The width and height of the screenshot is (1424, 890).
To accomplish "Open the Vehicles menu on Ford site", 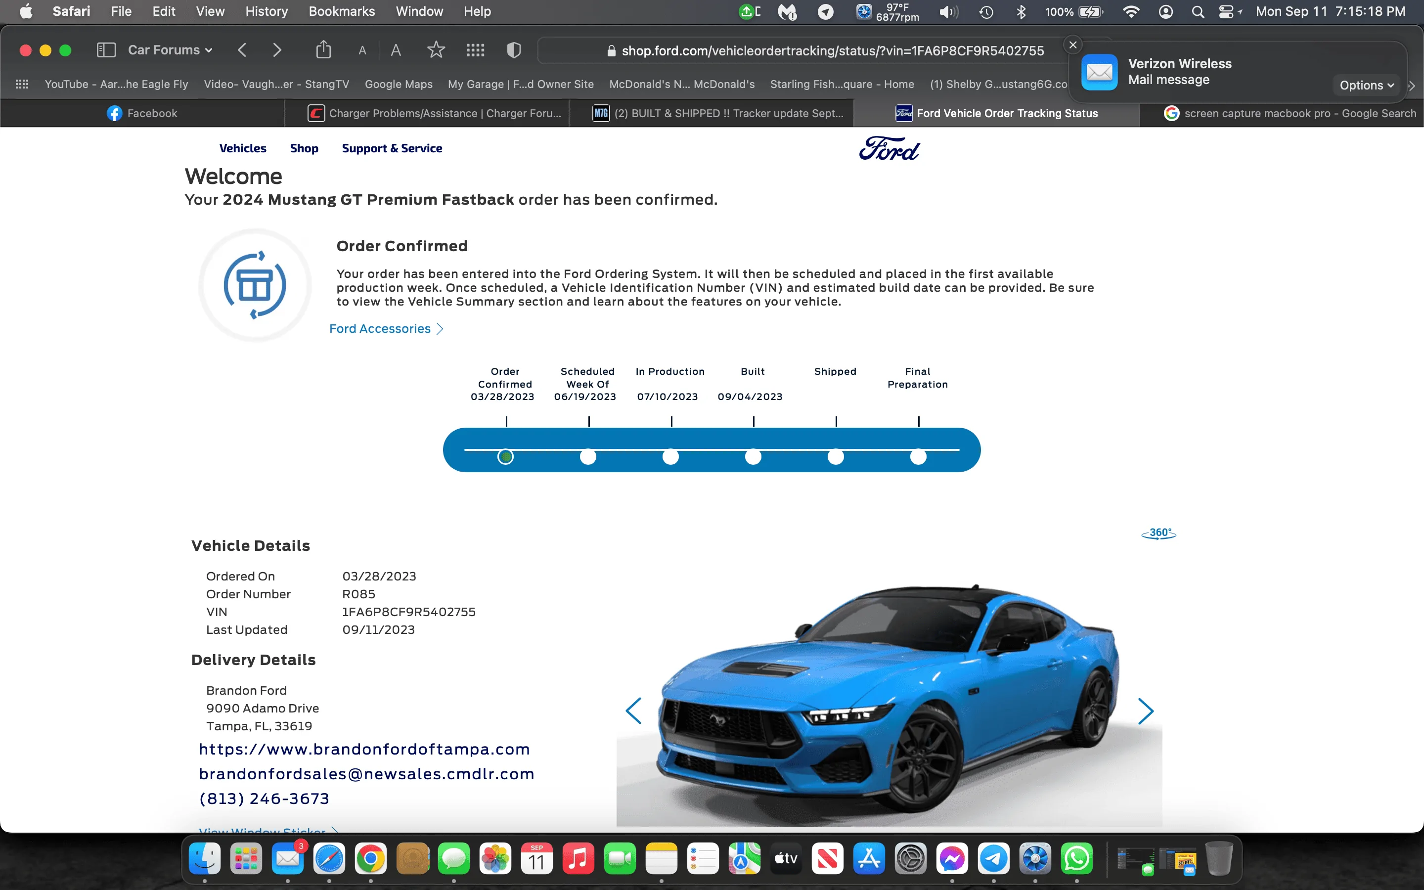I will click(242, 148).
